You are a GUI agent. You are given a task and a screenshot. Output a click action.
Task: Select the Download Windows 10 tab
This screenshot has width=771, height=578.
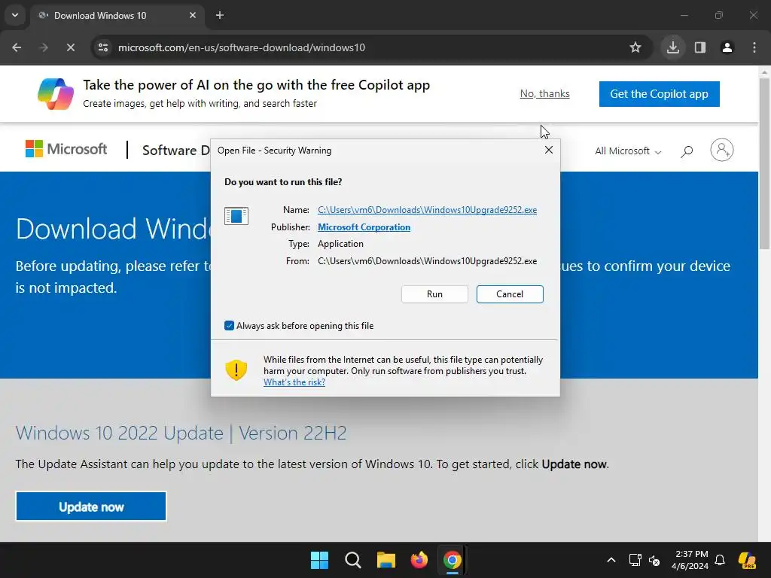point(118,16)
